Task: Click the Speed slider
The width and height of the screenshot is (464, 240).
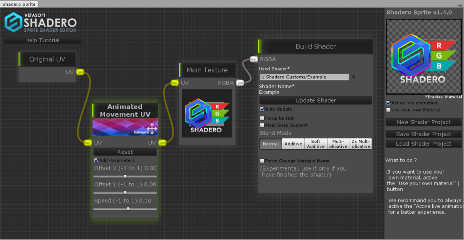Action: (x=125, y=209)
